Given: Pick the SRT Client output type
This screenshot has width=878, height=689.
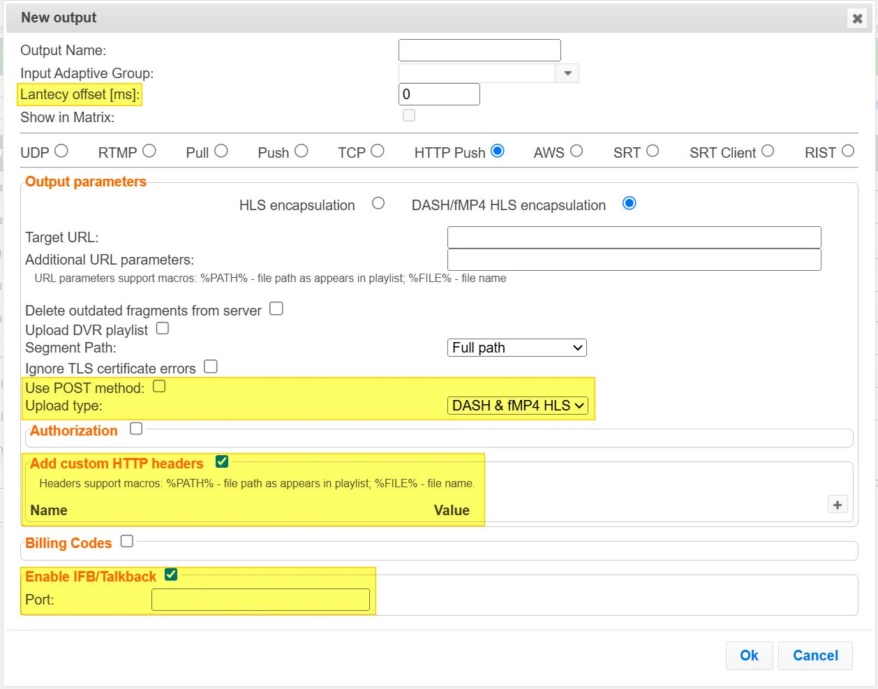Looking at the screenshot, I should tap(768, 151).
